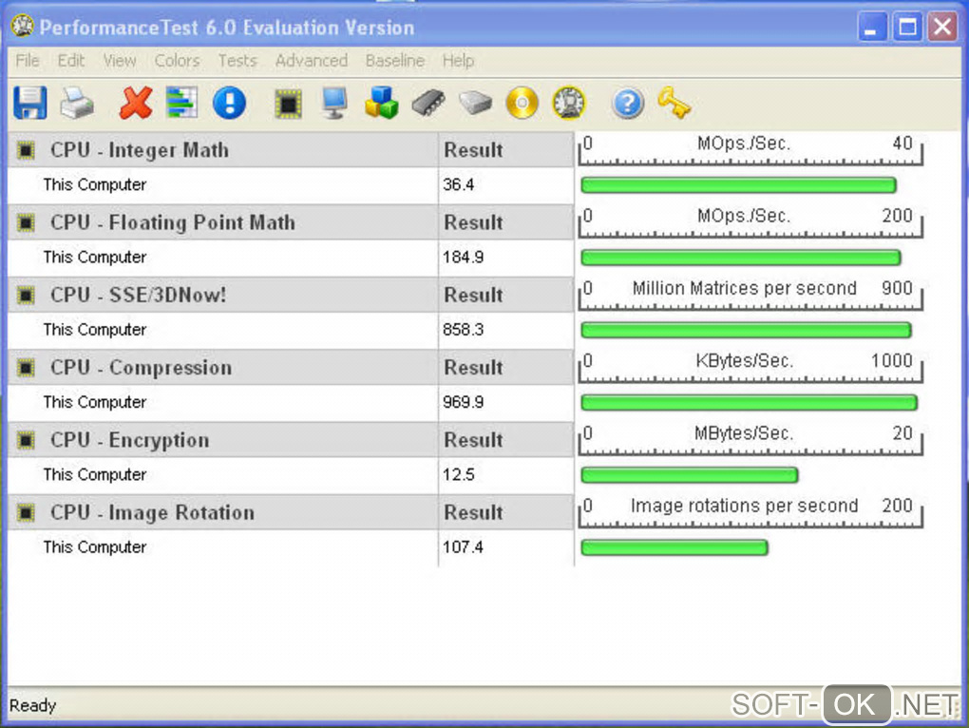Run the 3D graphics colored cubes icon
The image size is (969, 728).
[381, 103]
